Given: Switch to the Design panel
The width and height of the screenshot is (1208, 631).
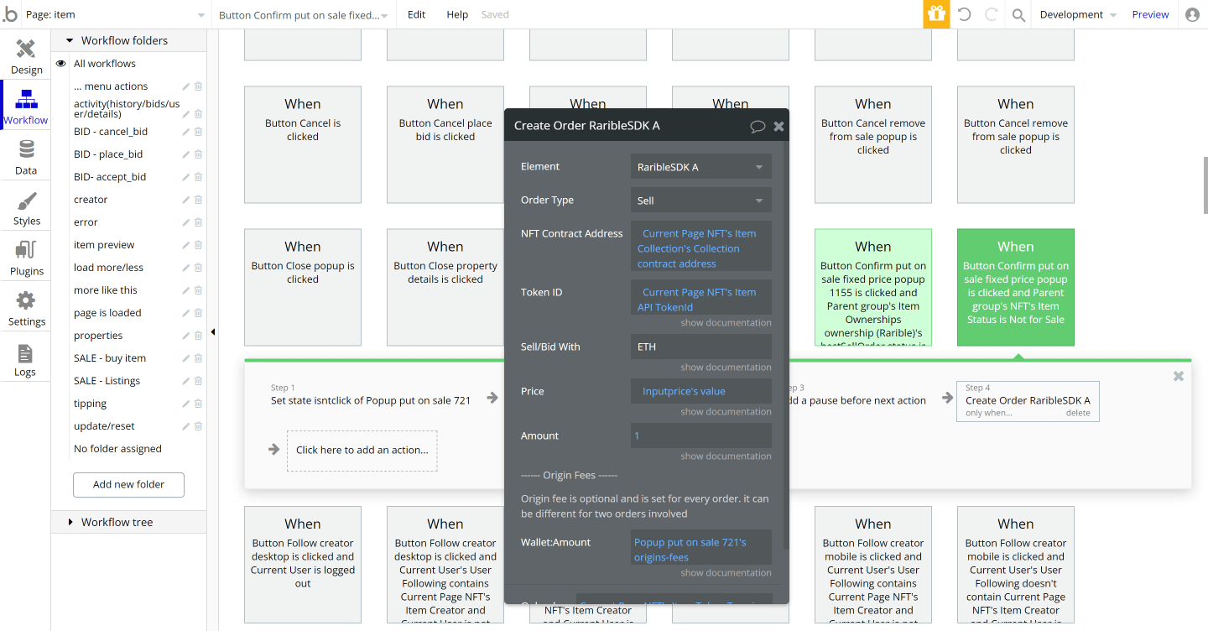Looking at the screenshot, I should tap(26, 55).
